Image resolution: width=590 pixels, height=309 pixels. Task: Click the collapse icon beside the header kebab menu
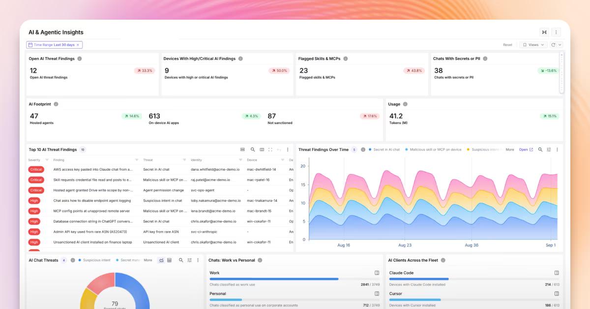tap(544, 32)
